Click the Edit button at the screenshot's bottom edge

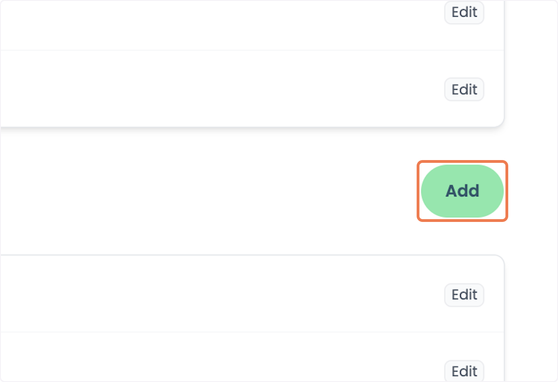click(464, 371)
